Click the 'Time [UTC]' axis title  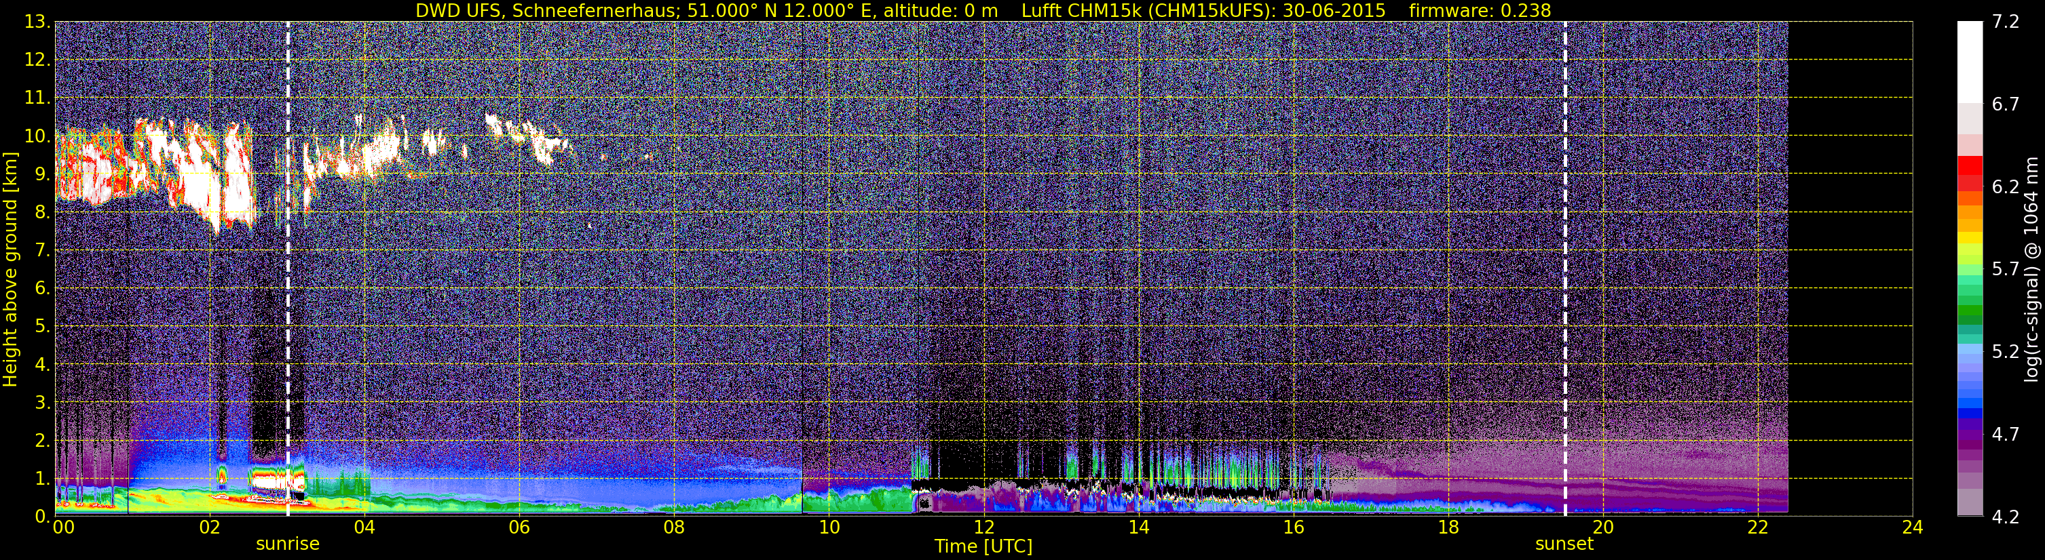983,546
